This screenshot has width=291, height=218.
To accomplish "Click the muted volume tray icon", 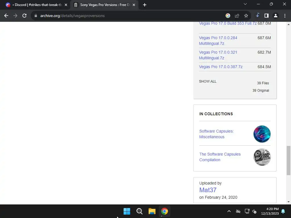I will (x=254, y=211).
